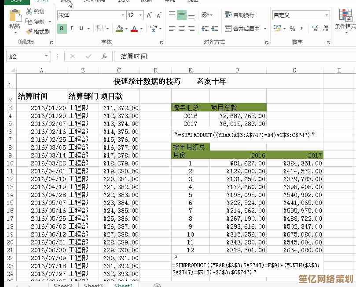Click the increase indent icon
This screenshot has height=287, width=356.
213,29
